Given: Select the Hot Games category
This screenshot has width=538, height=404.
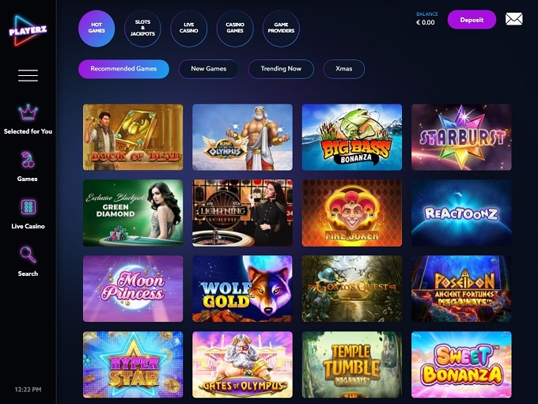Looking at the screenshot, I should click(97, 28).
